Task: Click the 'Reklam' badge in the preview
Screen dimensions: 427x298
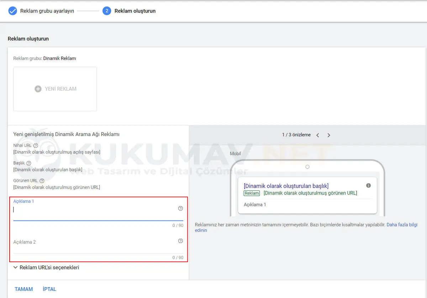Action: pos(252,193)
